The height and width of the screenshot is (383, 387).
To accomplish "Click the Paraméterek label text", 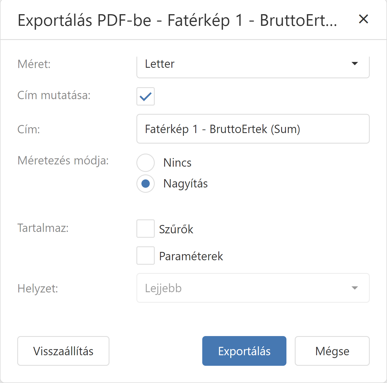I will [191, 256].
